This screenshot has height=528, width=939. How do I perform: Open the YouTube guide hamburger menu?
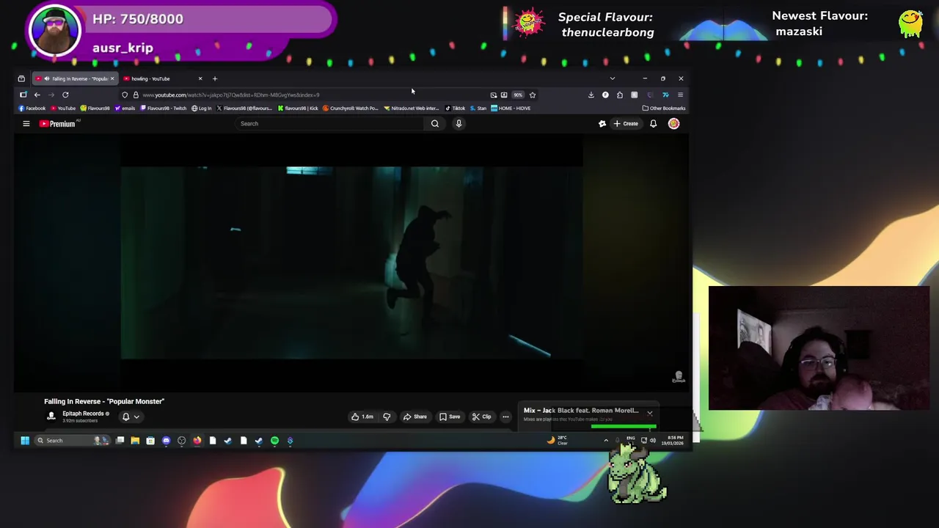pos(26,124)
